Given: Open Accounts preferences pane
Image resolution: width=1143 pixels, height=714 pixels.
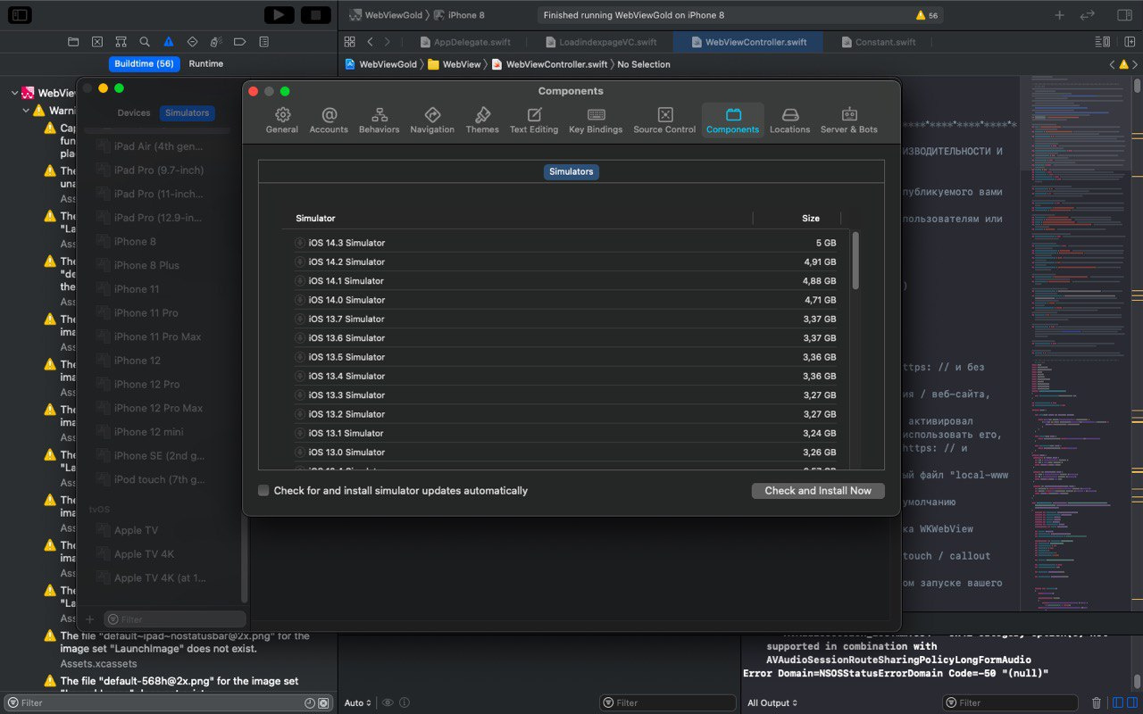Looking at the screenshot, I should 329,120.
